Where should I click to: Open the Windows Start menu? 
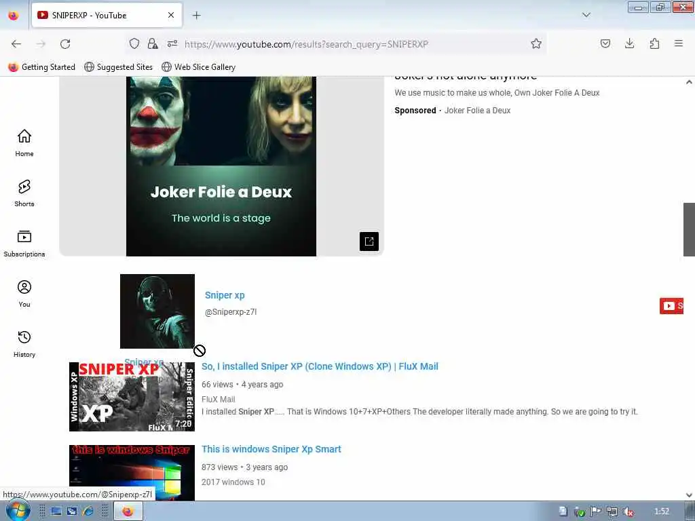18,511
